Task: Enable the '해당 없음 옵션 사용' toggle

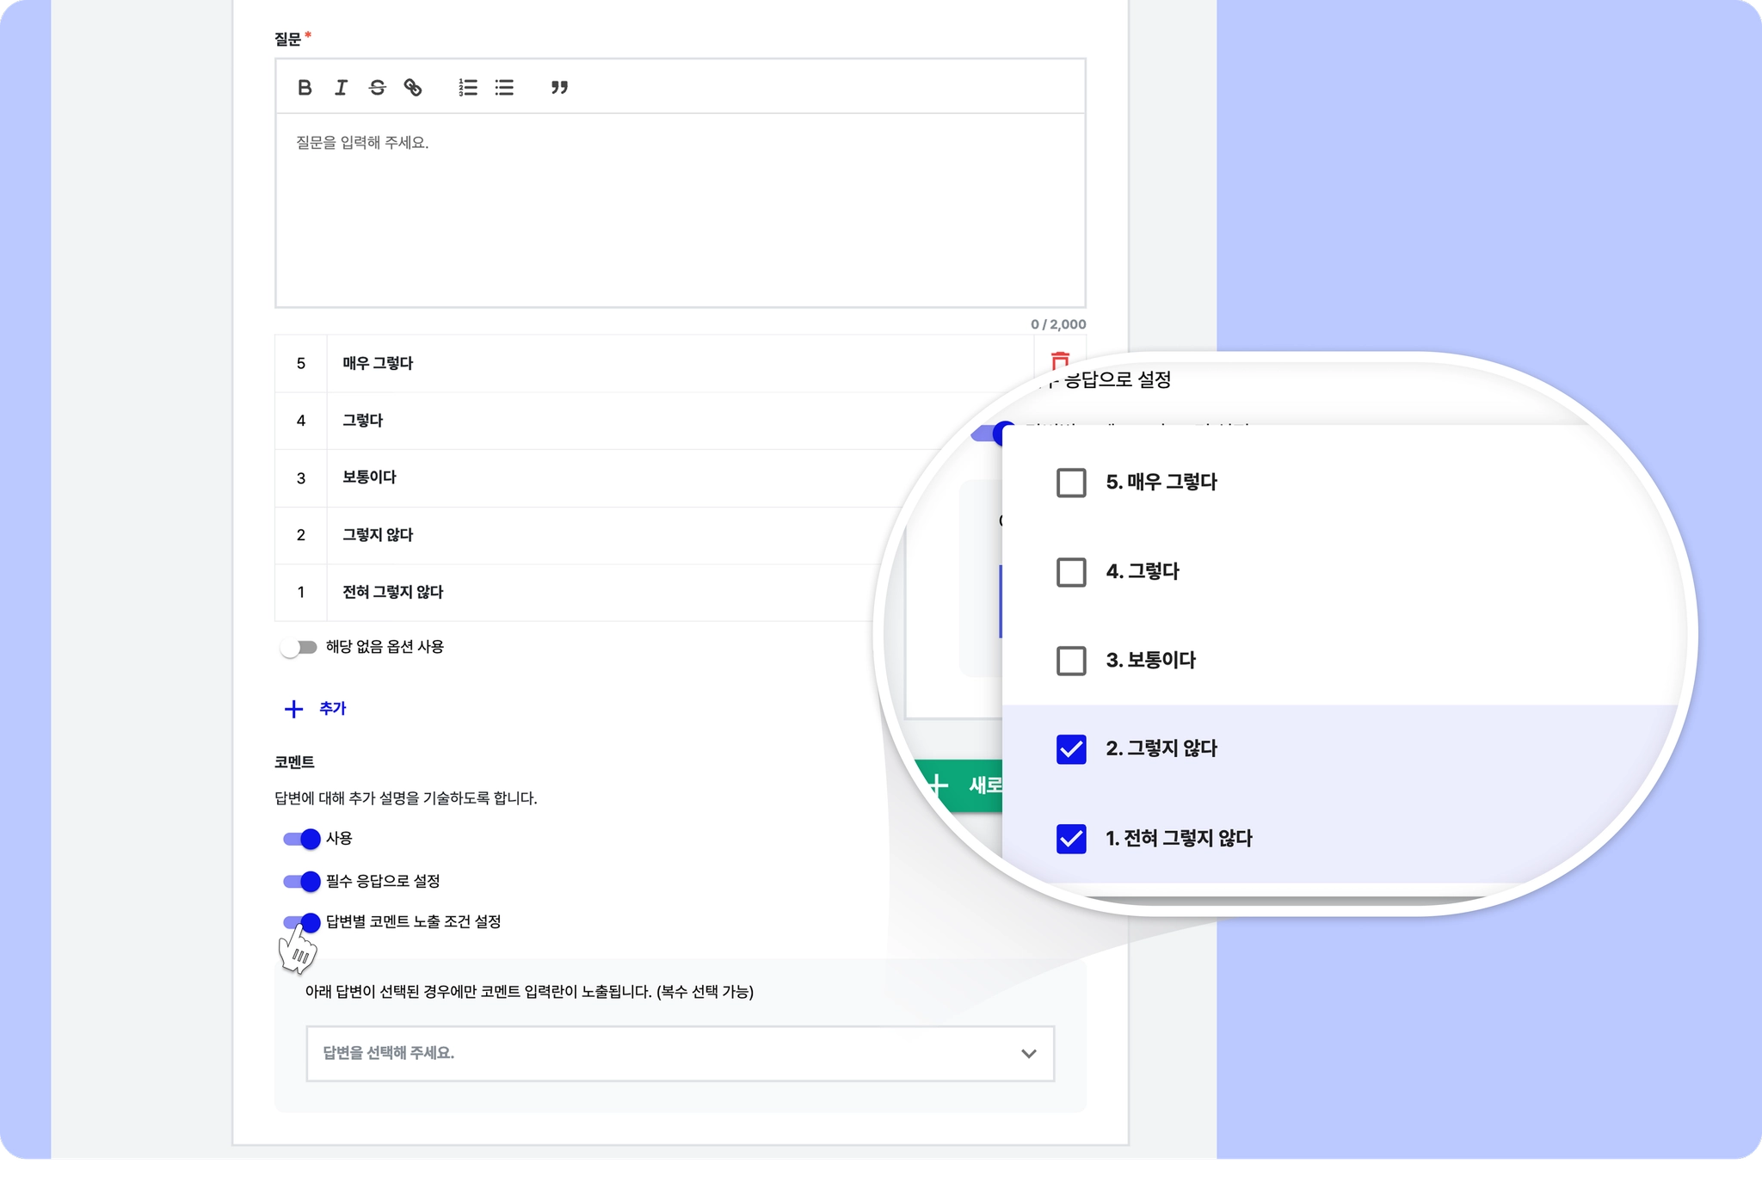Action: coord(299,647)
